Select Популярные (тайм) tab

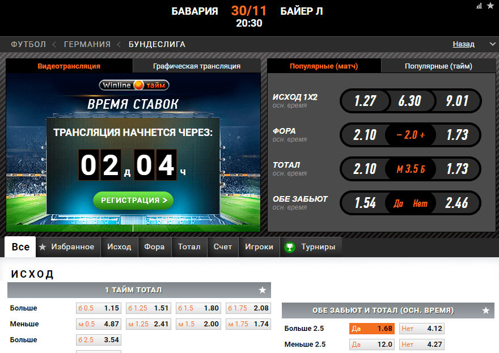tap(438, 66)
